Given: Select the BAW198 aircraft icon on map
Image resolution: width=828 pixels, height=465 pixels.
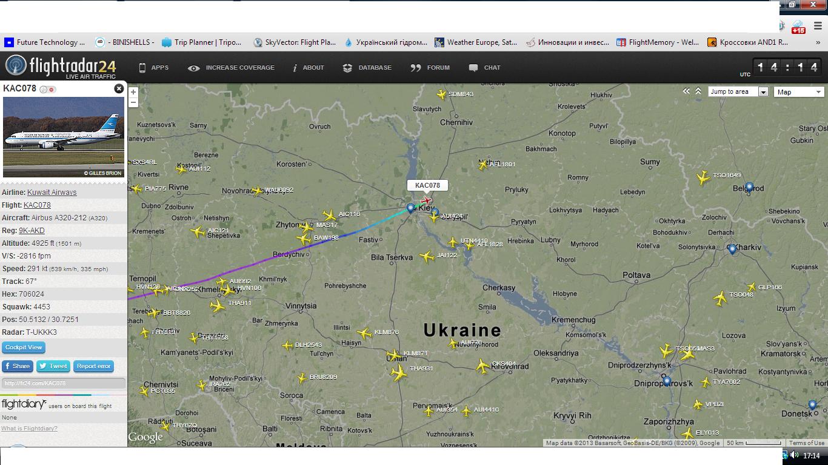Looking at the screenshot, I should click(304, 239).
